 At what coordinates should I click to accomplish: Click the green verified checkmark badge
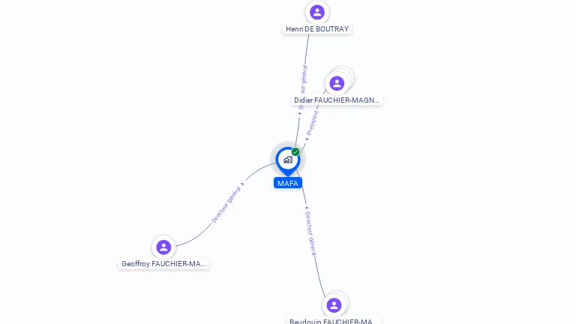coord(295,151)
